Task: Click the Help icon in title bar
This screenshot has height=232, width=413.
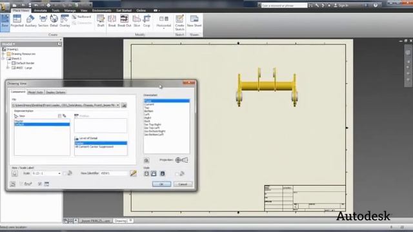Action: coord(376,5)
